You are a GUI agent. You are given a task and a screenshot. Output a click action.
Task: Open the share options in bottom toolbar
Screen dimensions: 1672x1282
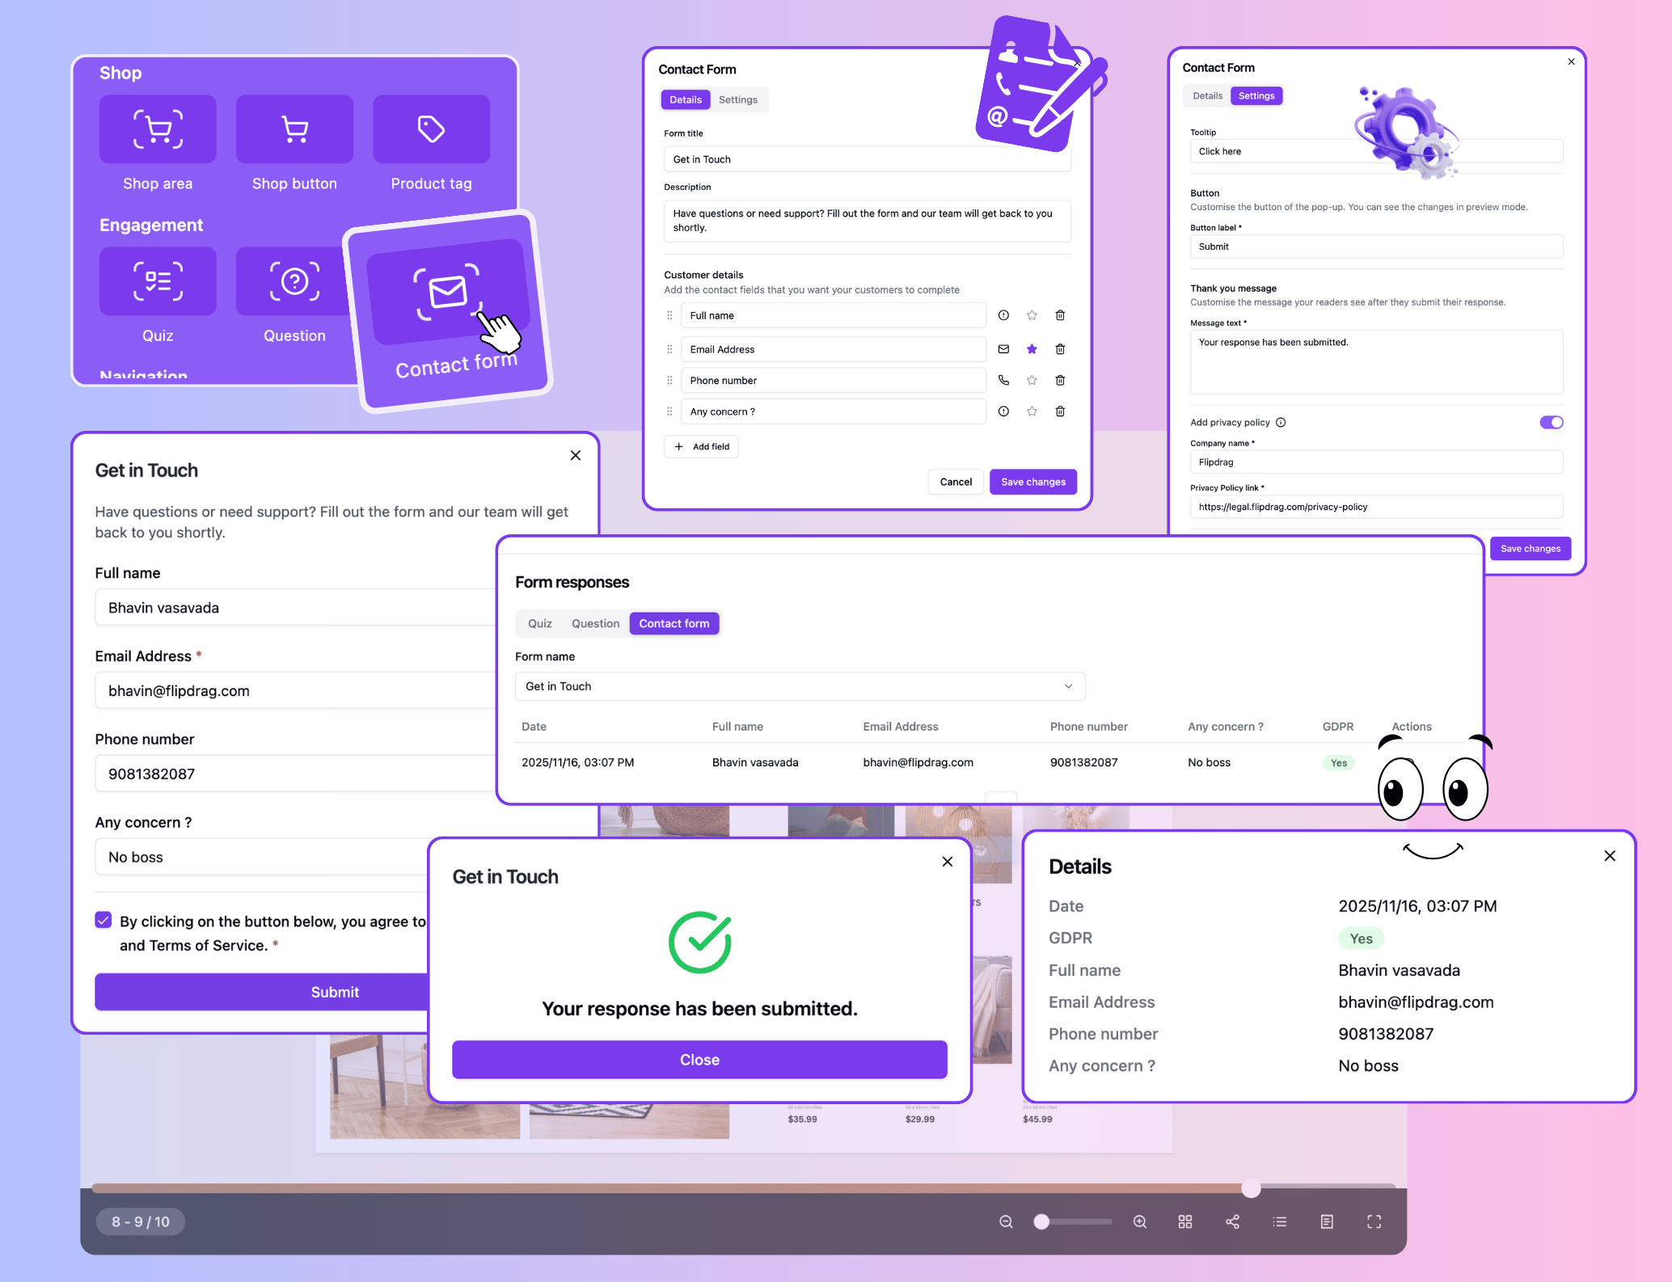pyautogui.click(x=1232, y=1221)
